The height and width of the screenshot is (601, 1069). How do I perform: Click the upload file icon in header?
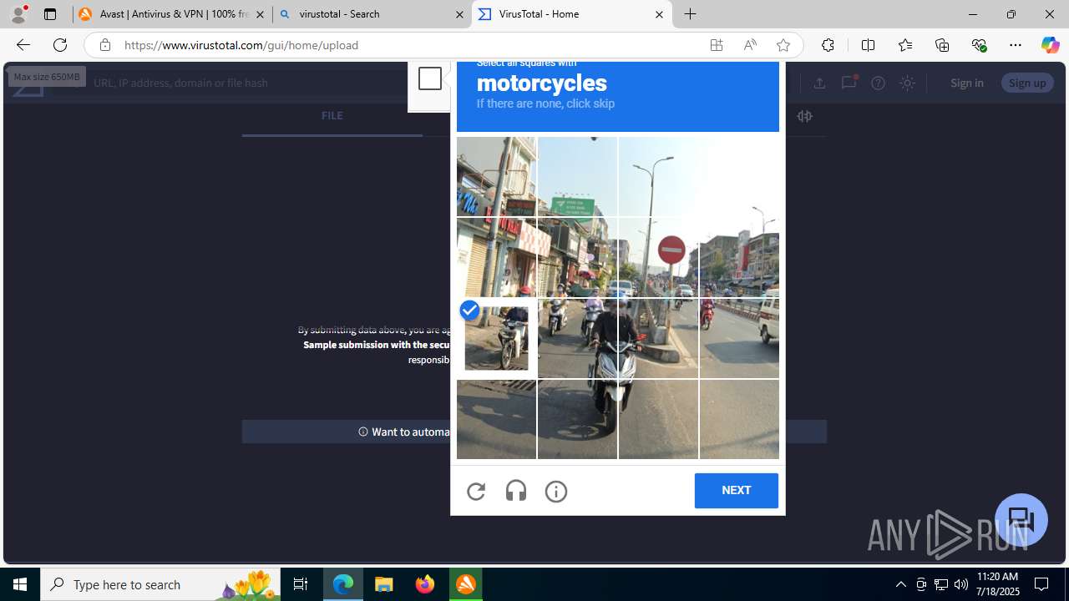pyautogui.click(x=819, y=83)
